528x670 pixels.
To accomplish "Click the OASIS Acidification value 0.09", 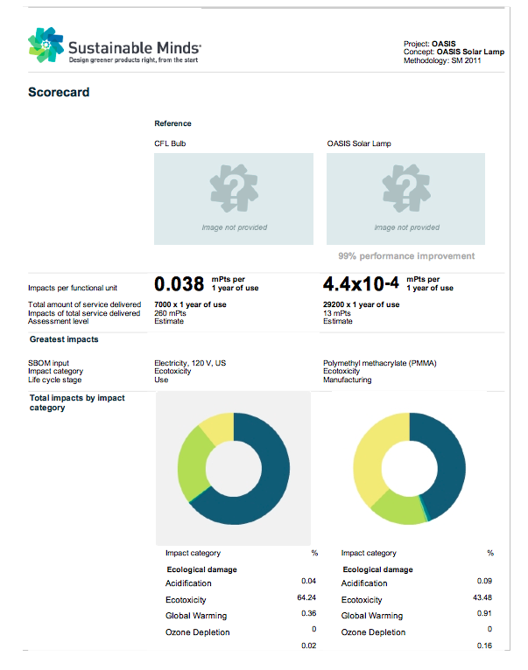I will pos(485,581).
